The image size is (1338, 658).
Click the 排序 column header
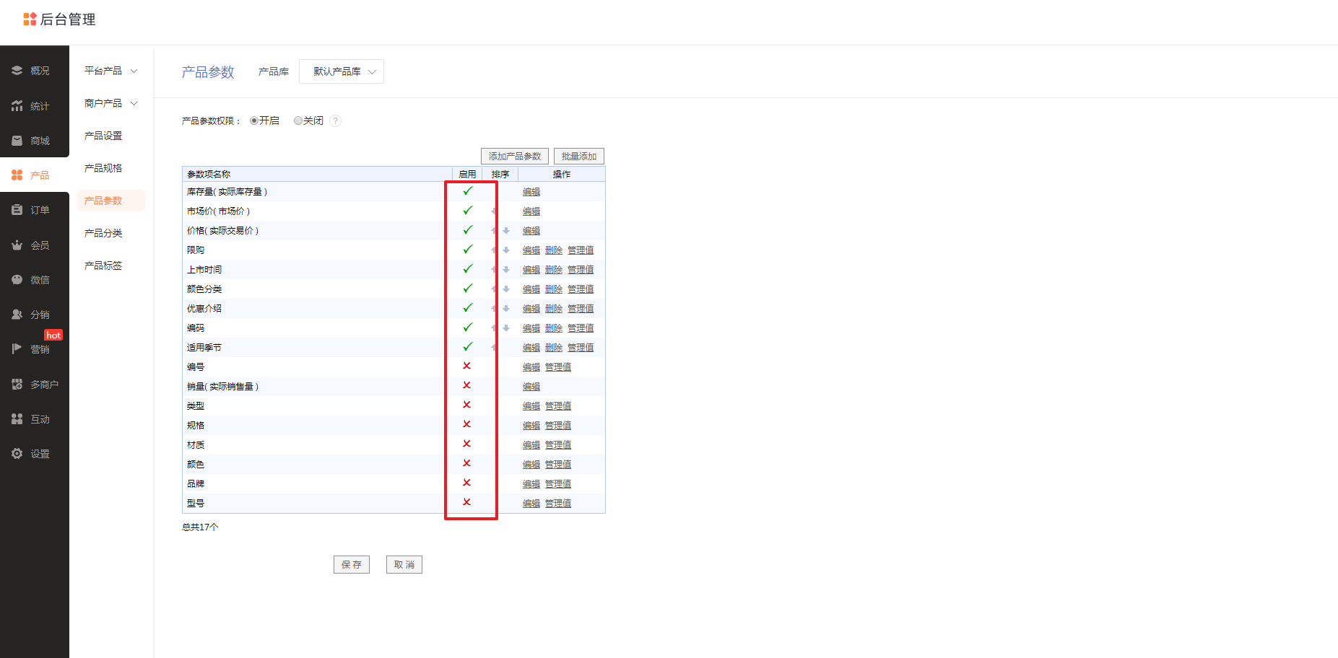[x=500, y=175]
